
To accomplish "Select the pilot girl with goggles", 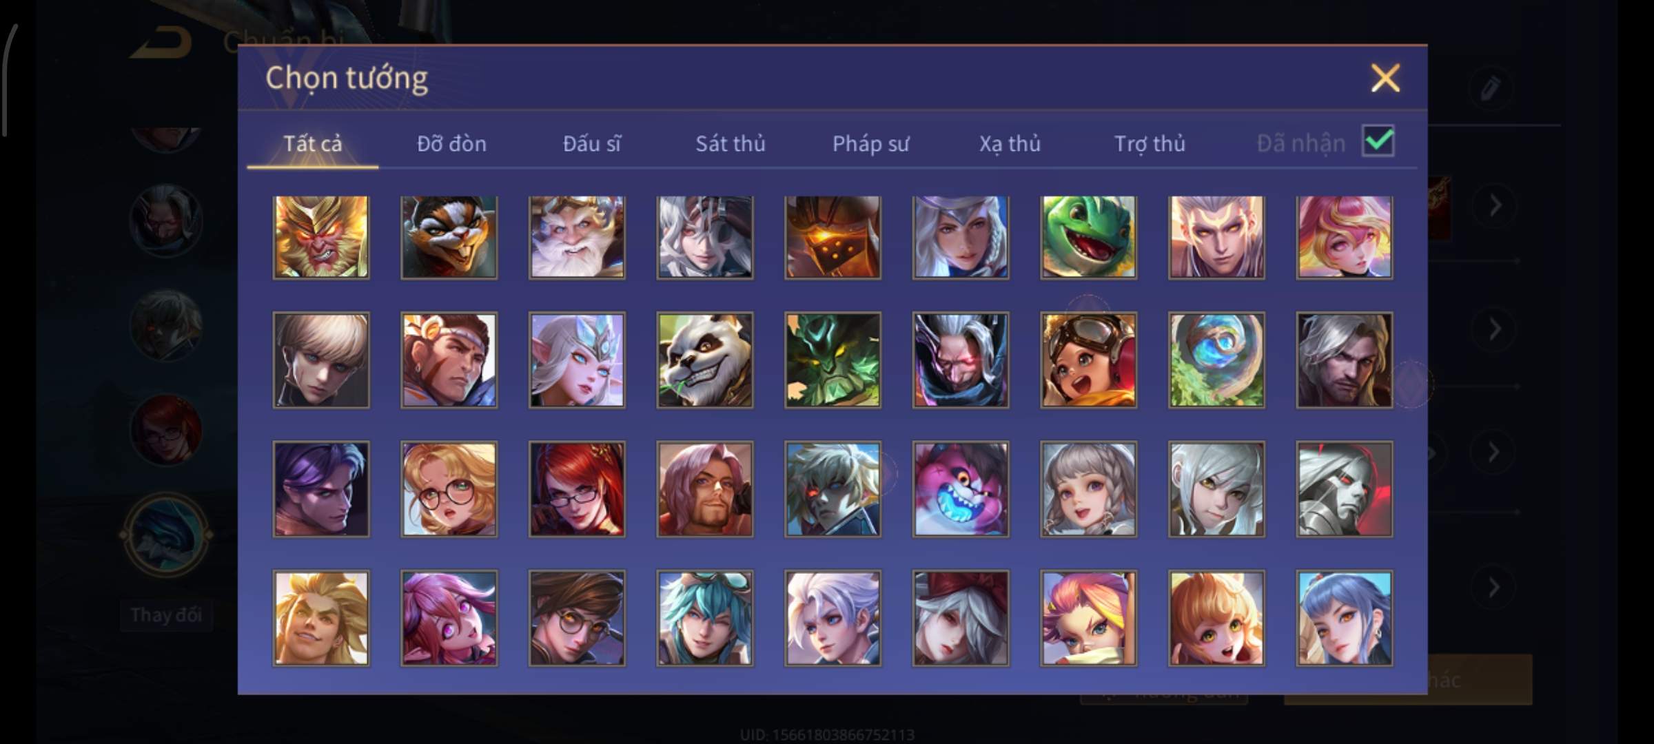I will click(1088, 360).
